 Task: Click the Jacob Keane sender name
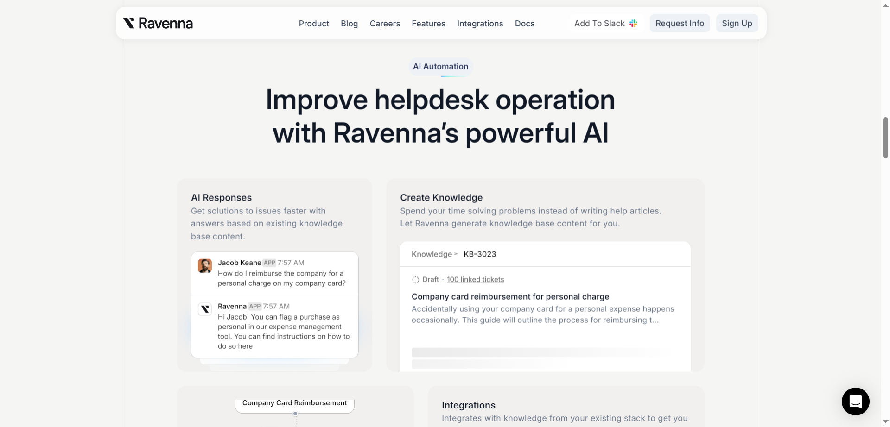tap(239, 263)
